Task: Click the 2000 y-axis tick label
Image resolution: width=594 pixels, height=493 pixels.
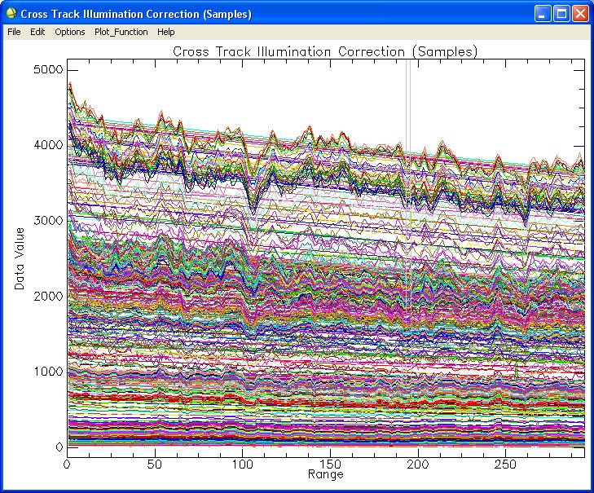Action: click(48, 296)
